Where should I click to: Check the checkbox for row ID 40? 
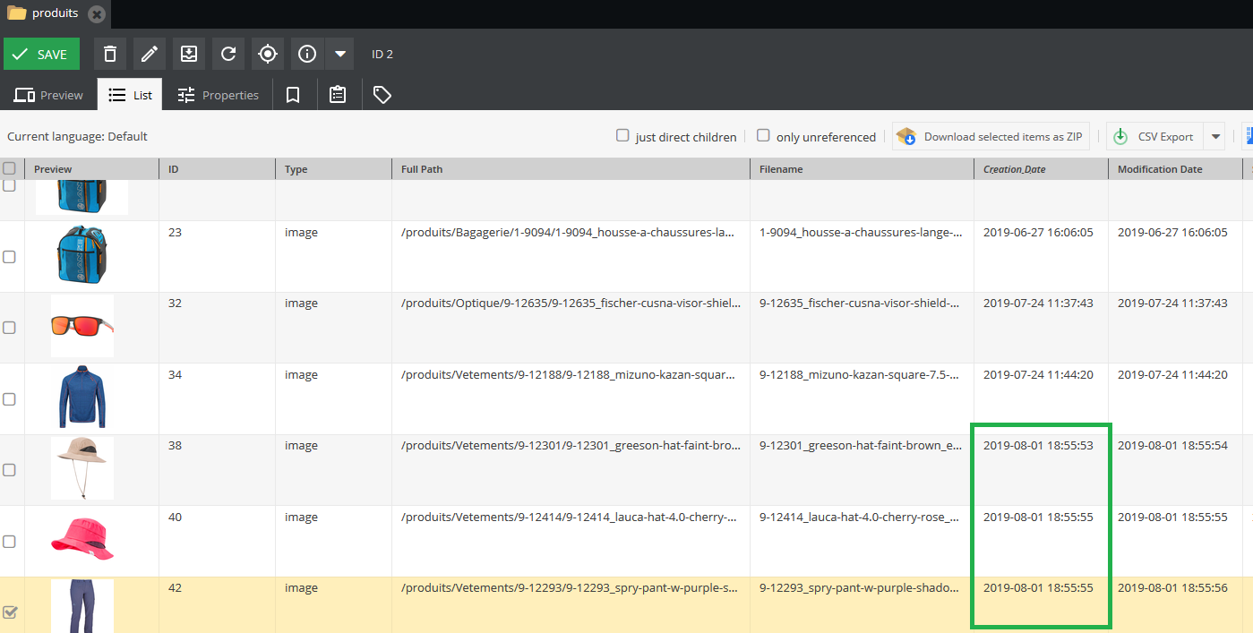tap(9, 542)
